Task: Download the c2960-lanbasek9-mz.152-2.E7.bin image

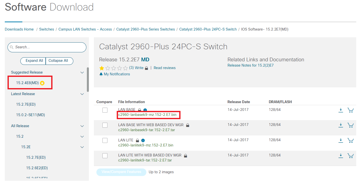Action: point(341,110)
